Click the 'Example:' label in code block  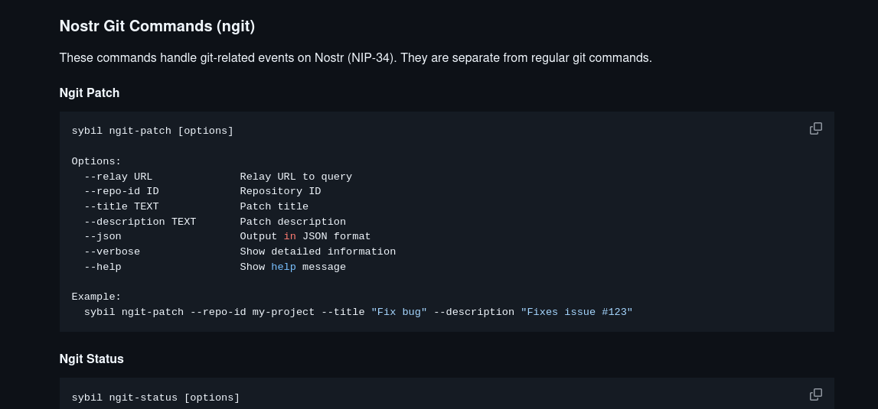(96, 297)
